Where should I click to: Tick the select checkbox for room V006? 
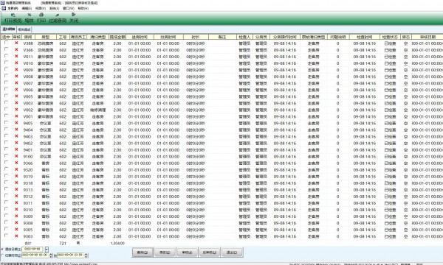point(6,89)
